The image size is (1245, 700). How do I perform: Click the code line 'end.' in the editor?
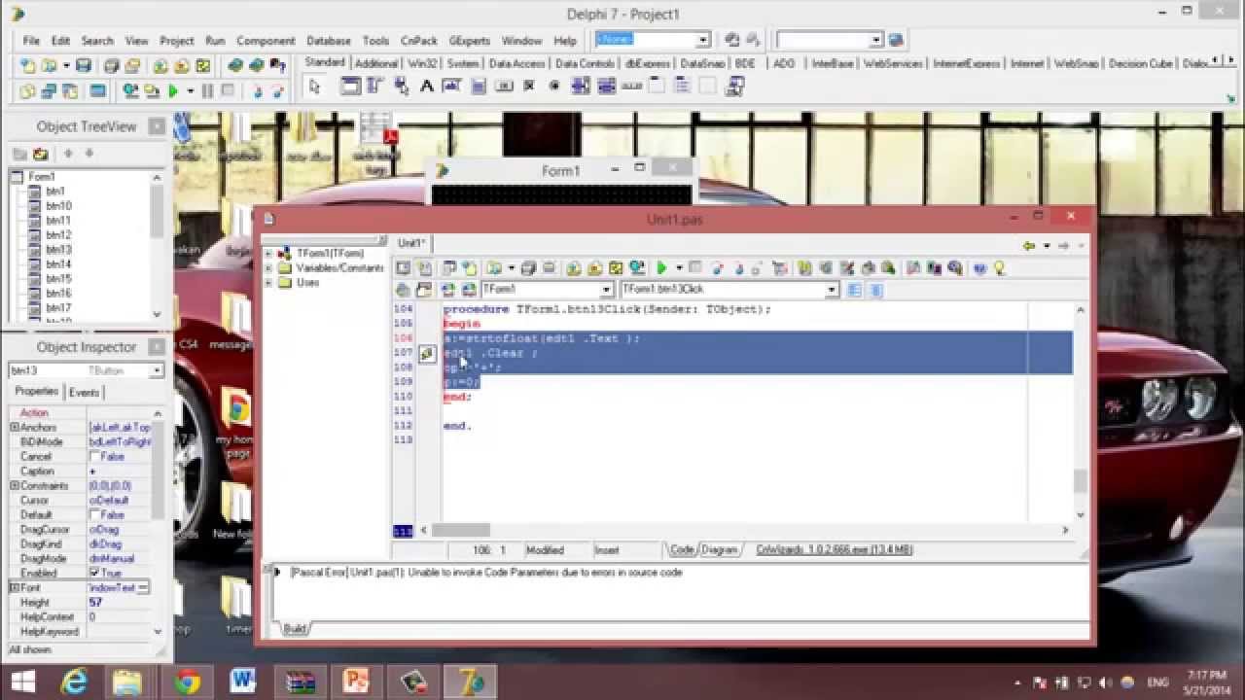(457, 426)
